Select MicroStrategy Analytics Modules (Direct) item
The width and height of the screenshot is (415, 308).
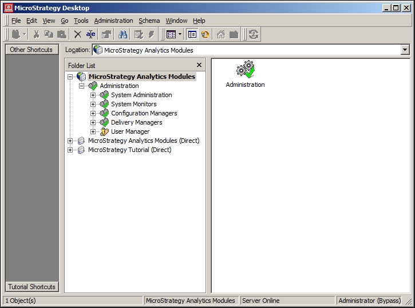144,141
